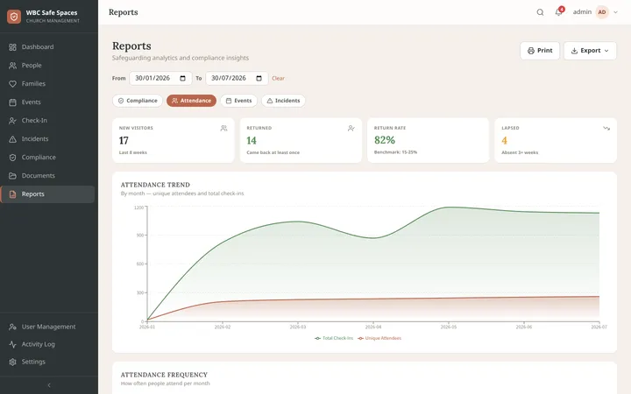
Task: Click the Returned user-check icon
Action: point(351,128)
